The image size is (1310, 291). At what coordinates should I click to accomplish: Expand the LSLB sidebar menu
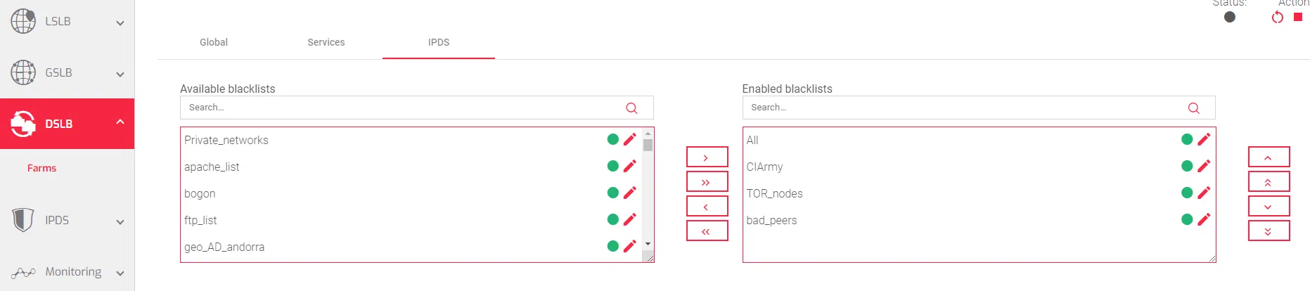pyautogui.click(x=120, y=22)
